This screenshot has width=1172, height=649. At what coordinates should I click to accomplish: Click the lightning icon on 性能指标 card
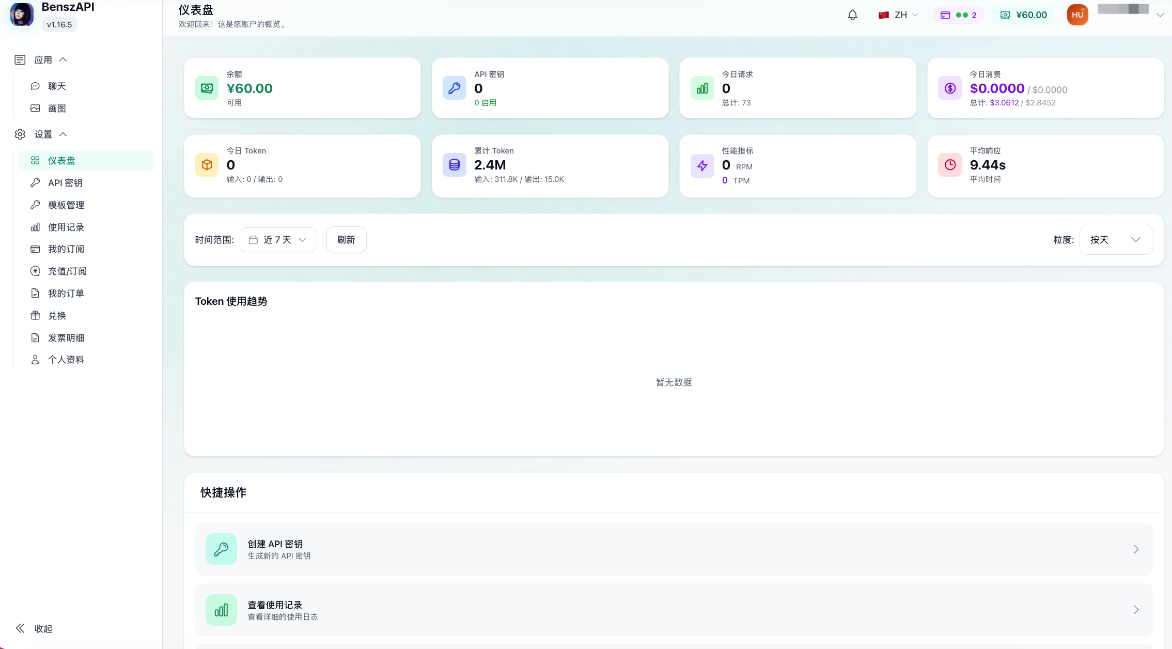click(x=702, y=165)
